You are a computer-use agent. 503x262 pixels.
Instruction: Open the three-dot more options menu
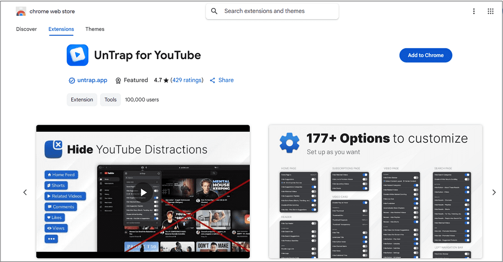(x=474, y=11)
